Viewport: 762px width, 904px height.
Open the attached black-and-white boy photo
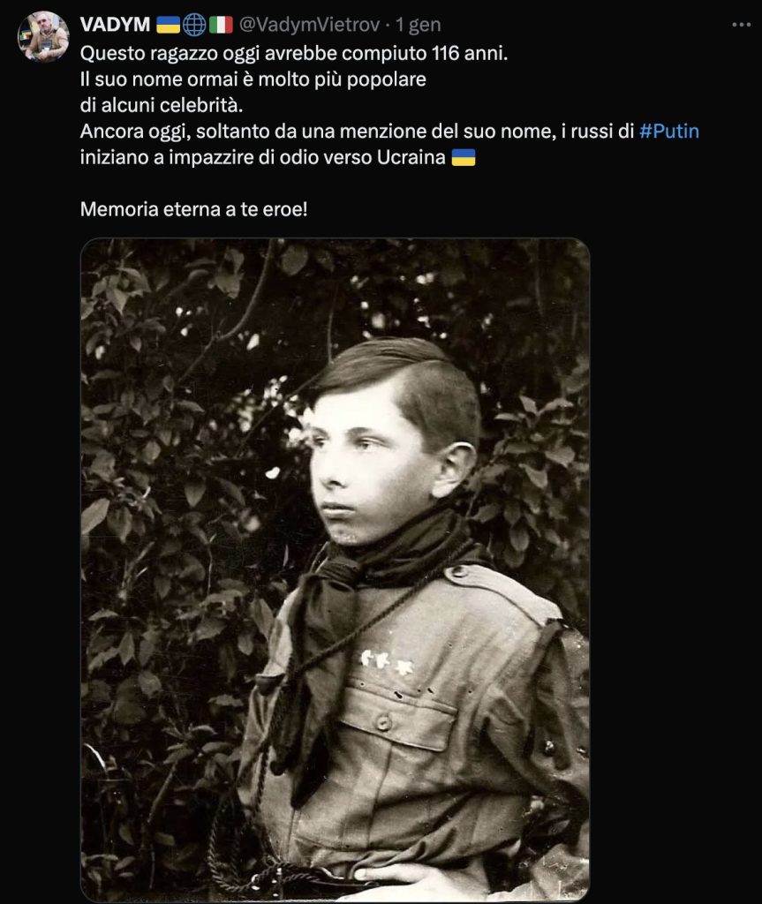pyautogui.click(x=336, y=569)
